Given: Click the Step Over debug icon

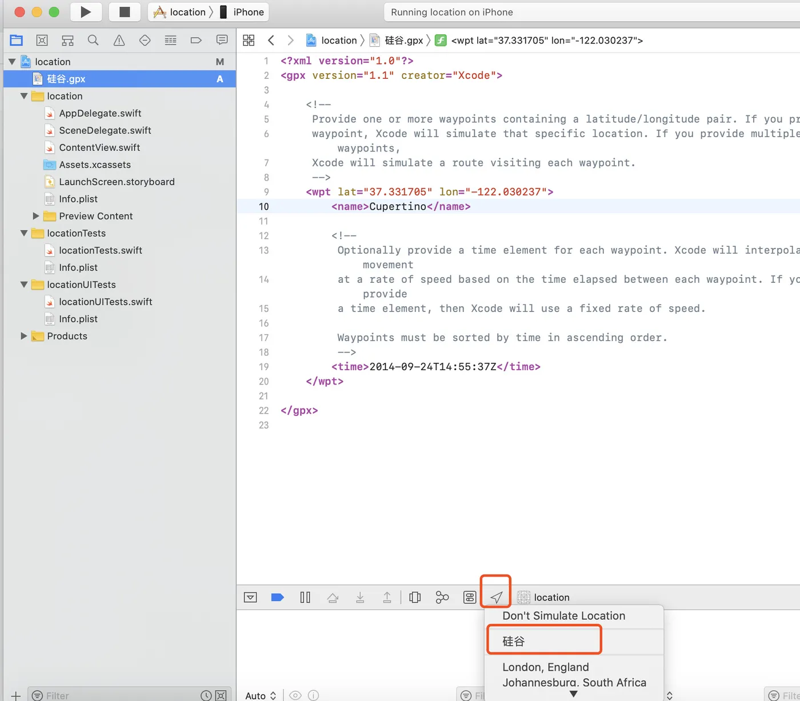Looking at the screenshot, I should point(333,598).
